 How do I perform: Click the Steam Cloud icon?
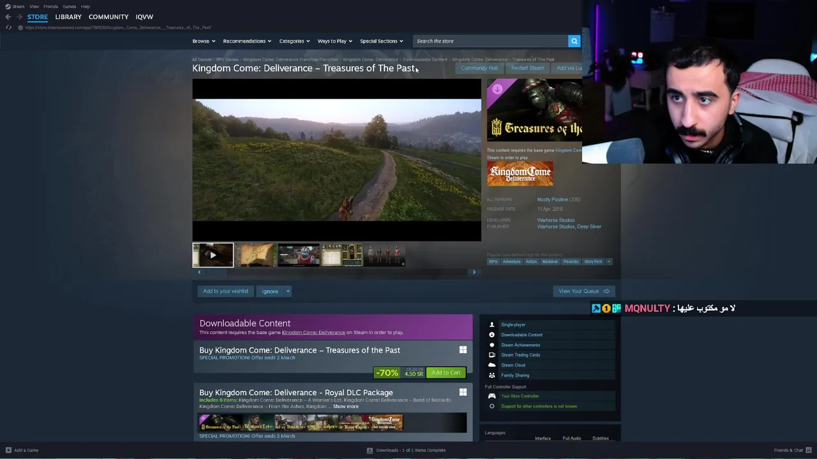coord(491,365)
